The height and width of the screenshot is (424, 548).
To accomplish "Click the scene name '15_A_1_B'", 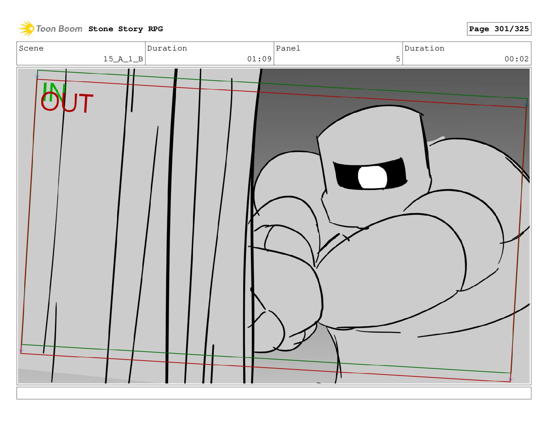I will (x=123, y=59).
